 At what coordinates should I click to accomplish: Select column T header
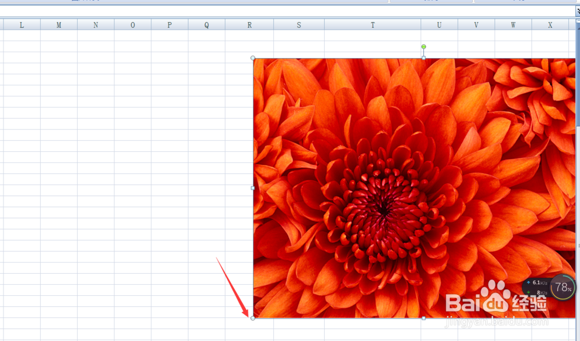coord(372,25)
